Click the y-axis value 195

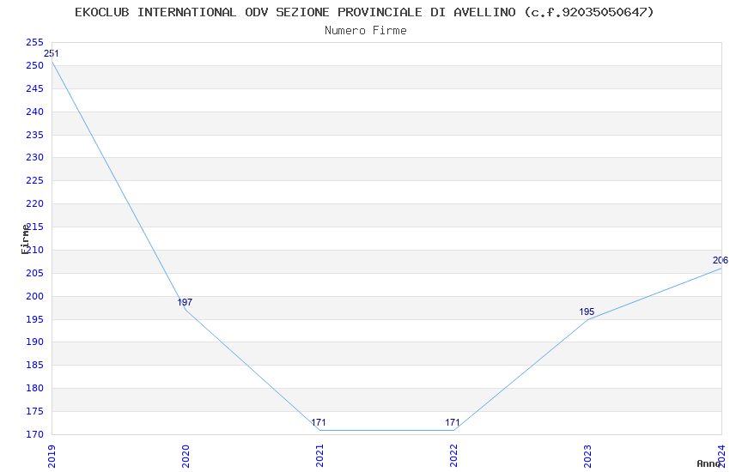tap(34, 319)
